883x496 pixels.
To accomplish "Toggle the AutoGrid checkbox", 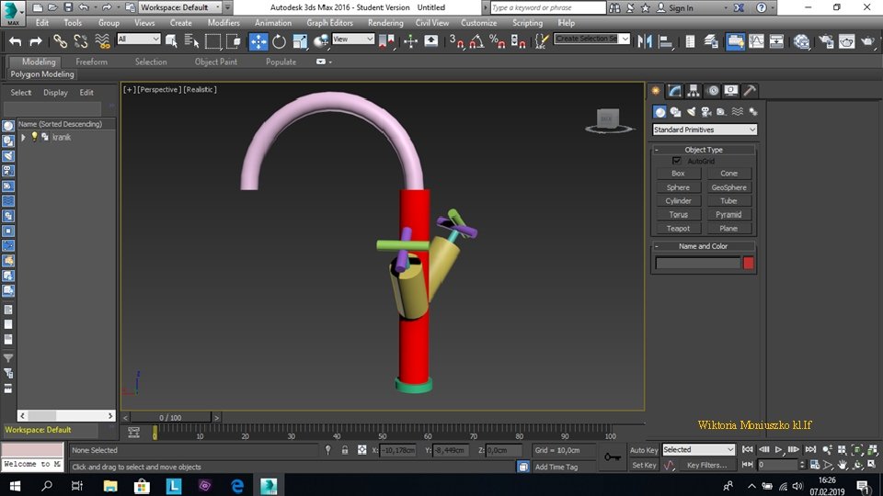I will (x=677, y=161).
